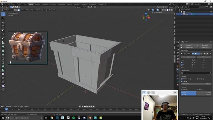This screenshot has width=213, height=120.
Task: Select the Select Box tool
Action: (3, 14)
